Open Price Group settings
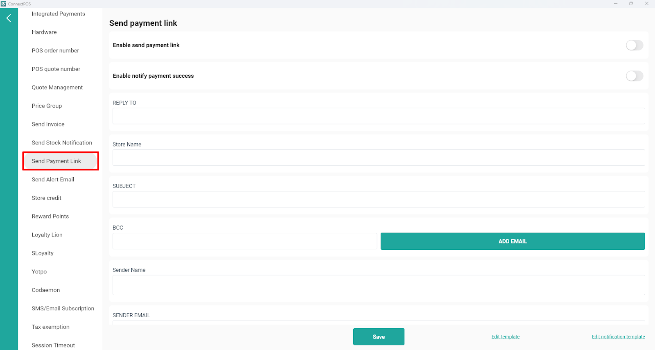This screenshot has width=655, height=350. tap(47, 106)
